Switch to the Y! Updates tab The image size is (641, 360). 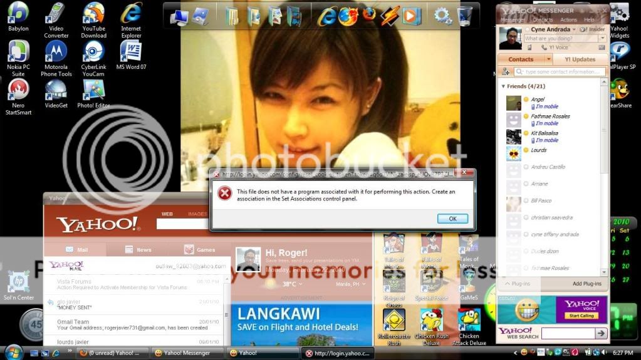(580, 59)
